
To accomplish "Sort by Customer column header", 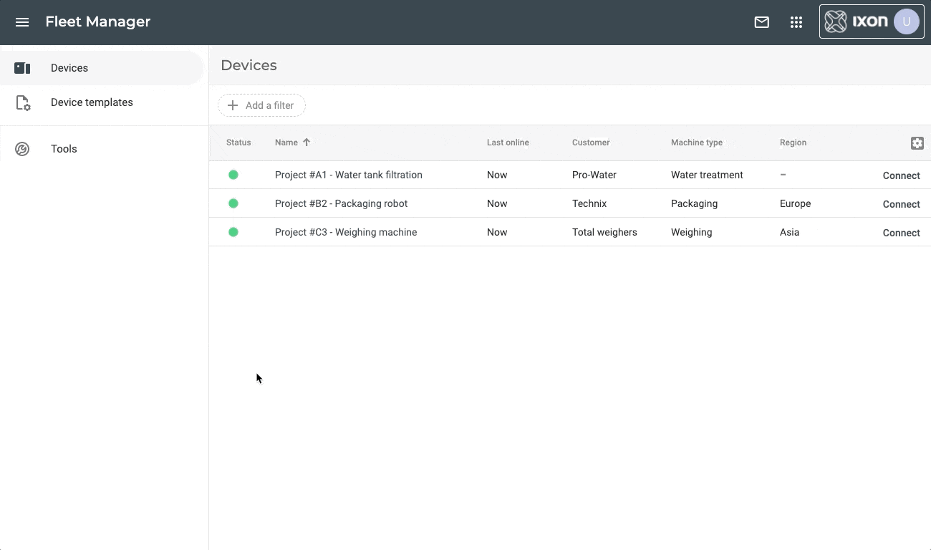I will 591,143.
